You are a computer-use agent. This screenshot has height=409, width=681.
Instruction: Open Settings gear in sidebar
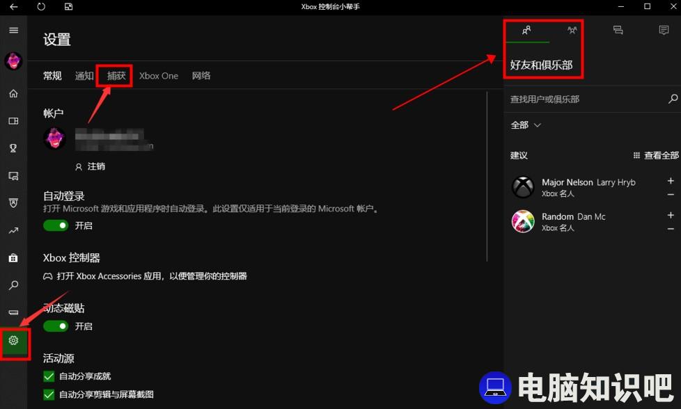pos(13,340)
